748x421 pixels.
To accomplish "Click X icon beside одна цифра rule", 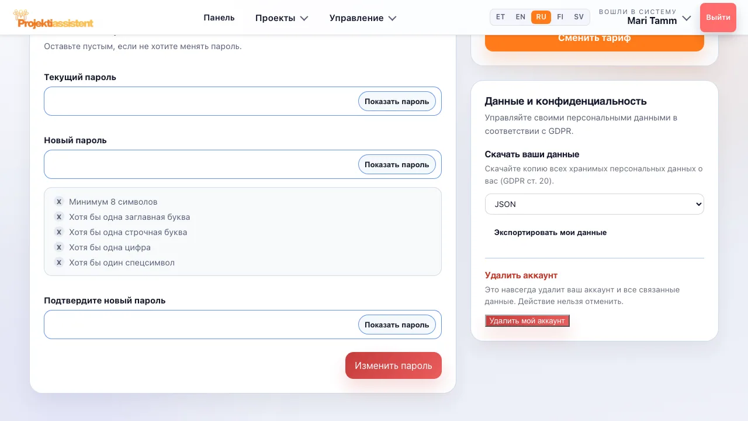I will tap(59, 247).
